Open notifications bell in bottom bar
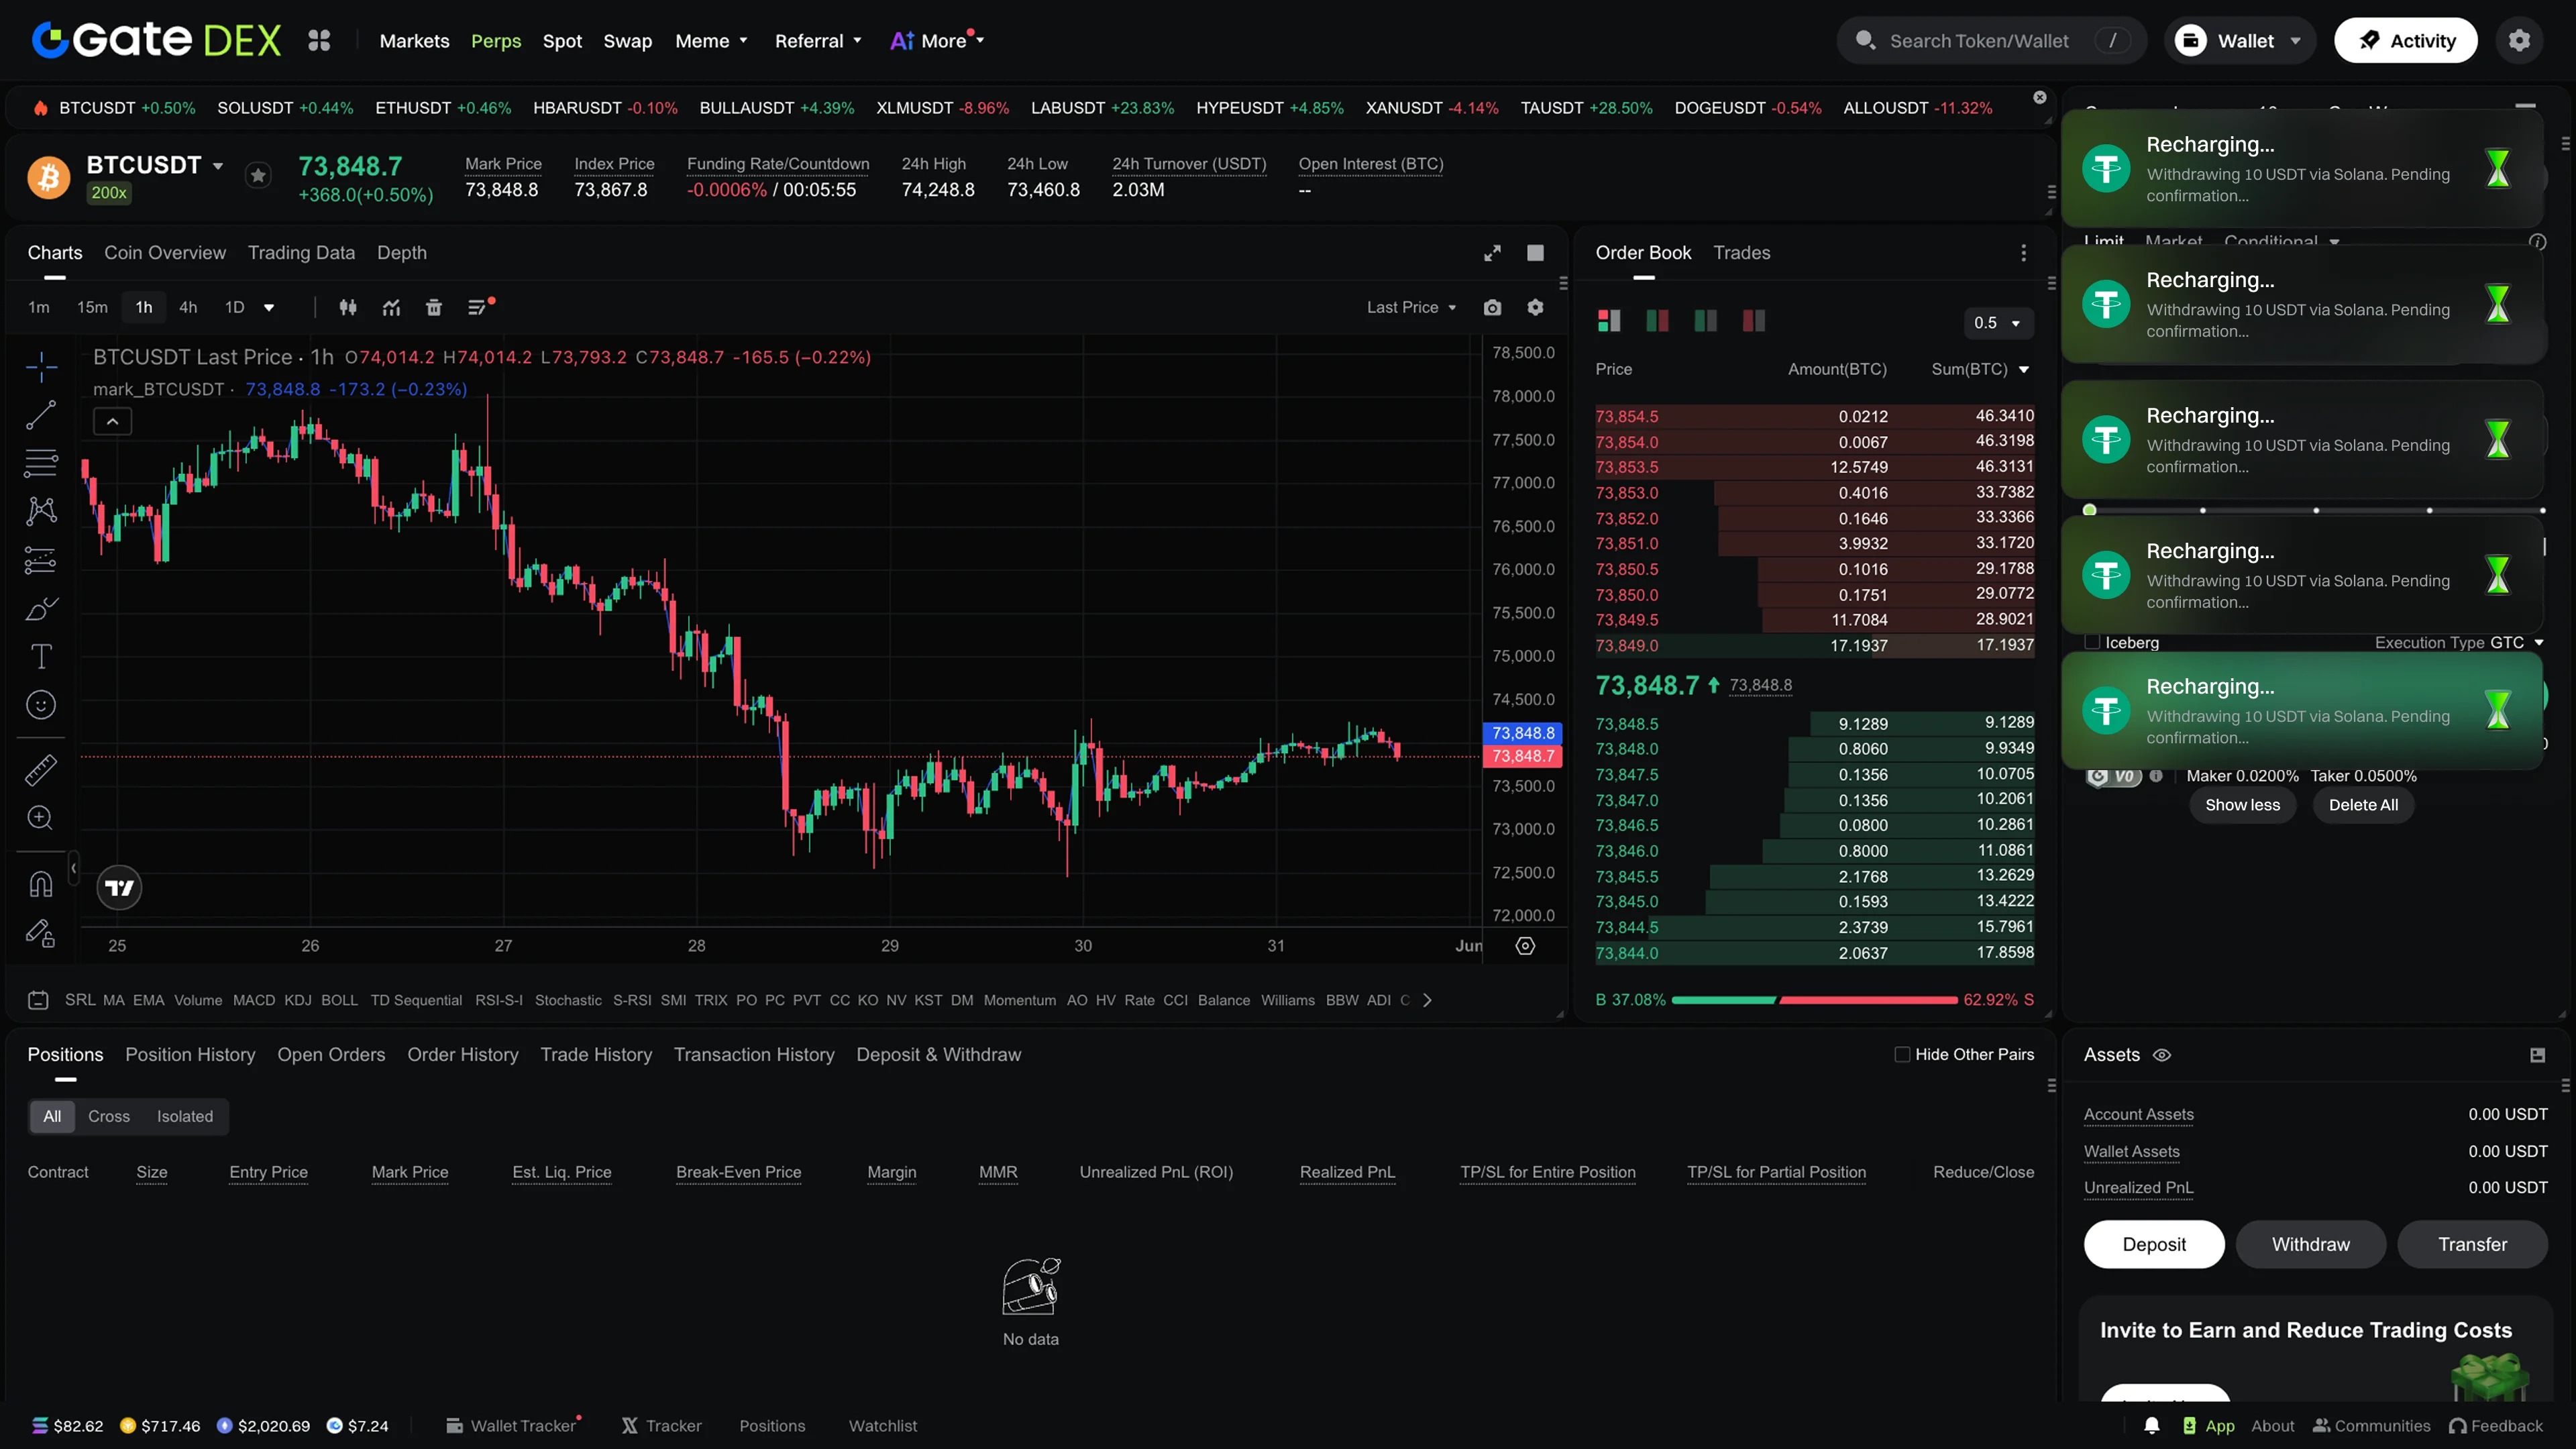The height and width of the screenshot is (1449, 2576). pyautogui.click(x=2152, y=1426)
